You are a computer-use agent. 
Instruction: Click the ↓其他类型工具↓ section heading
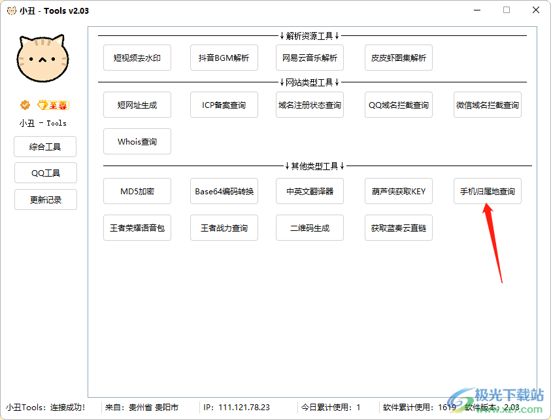pyautogui.click(x=314, y=166)
